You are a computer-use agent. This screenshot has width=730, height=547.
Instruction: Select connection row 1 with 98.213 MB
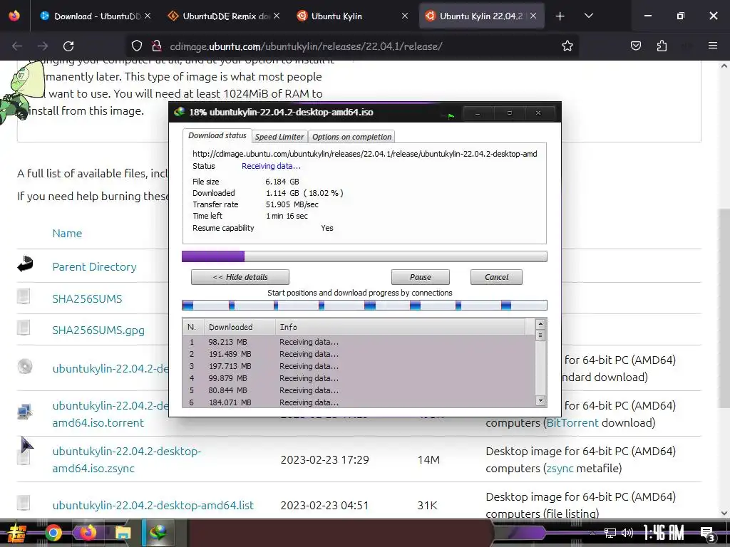[x=359, y=342]
